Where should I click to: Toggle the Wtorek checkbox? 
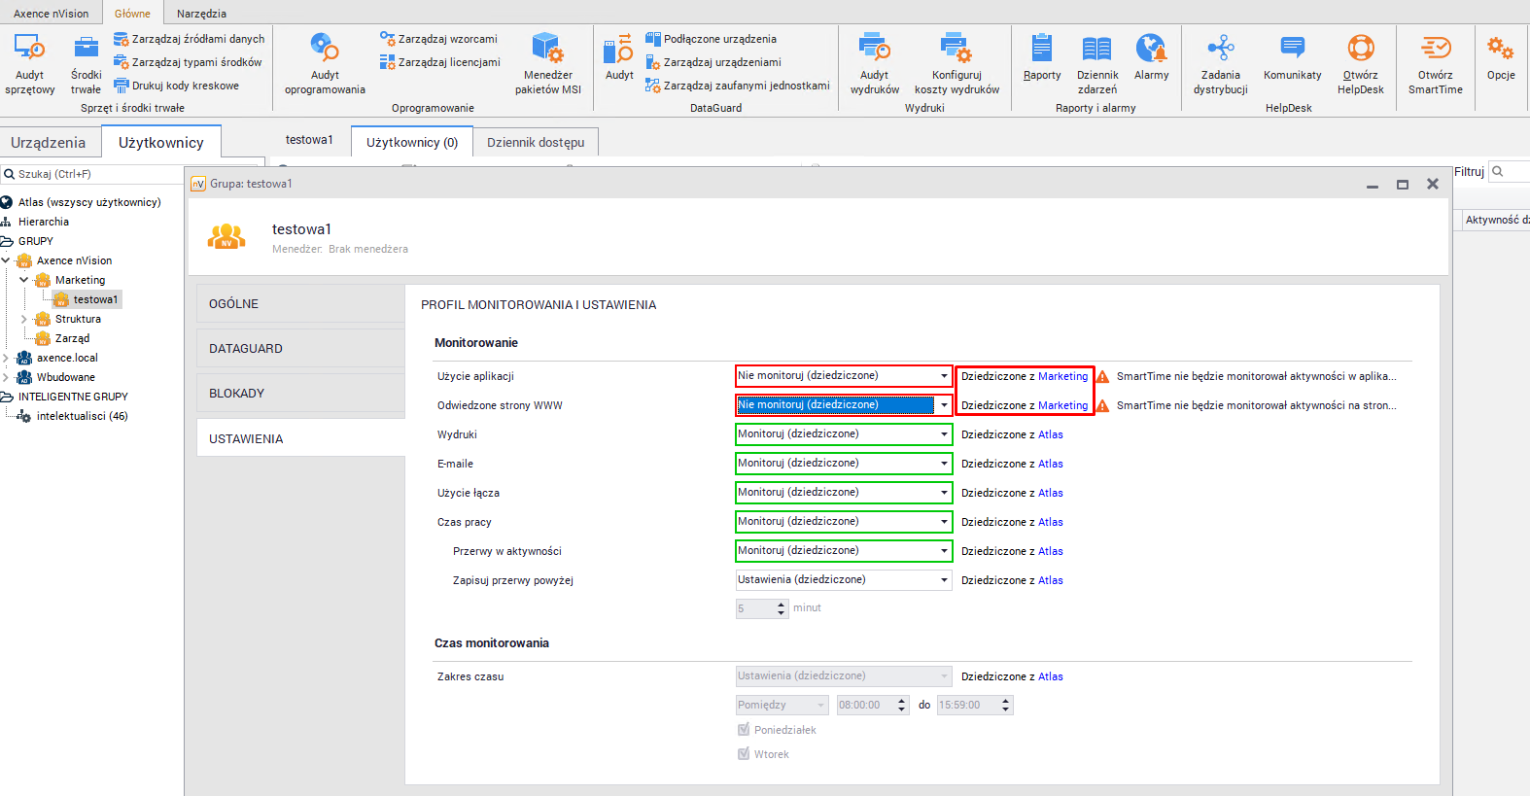(x=744, y=754)
